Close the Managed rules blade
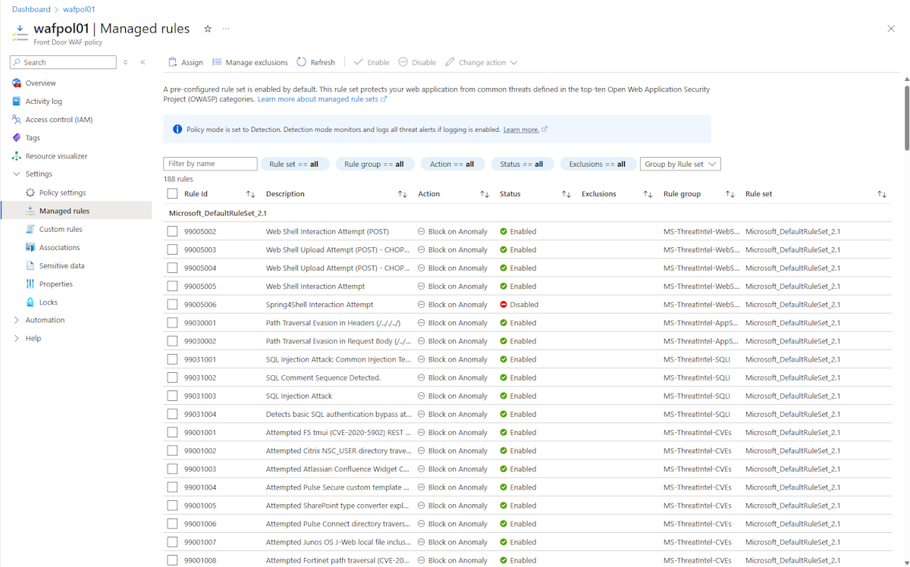Screen dimensions: 910x567 891,29
